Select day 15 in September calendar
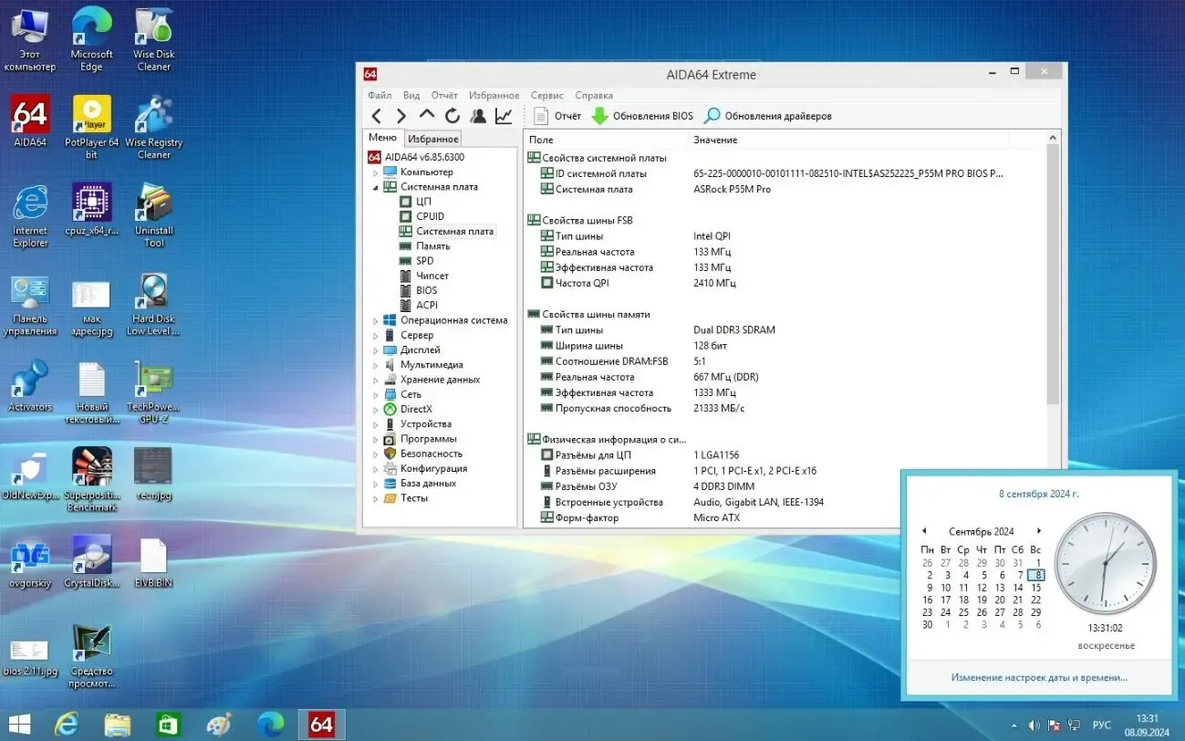The image size is (1185, 741). (1035, 588)
